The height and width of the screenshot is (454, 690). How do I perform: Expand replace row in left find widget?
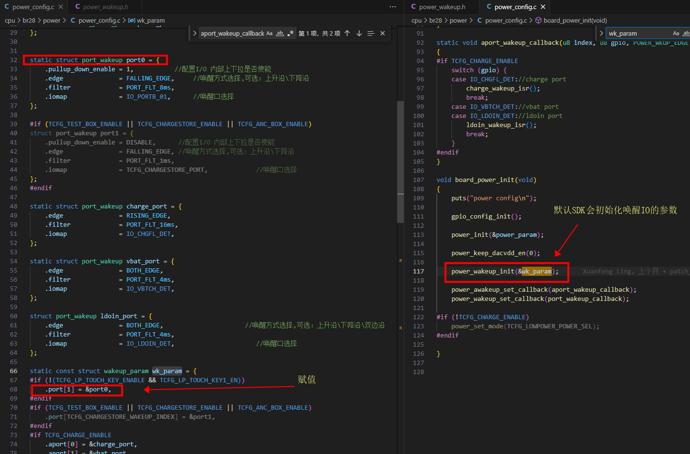[194, 33]
